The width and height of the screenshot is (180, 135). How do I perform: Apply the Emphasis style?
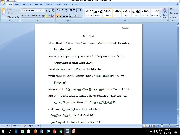[89, 13]
